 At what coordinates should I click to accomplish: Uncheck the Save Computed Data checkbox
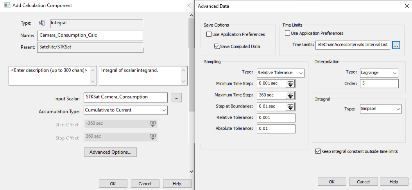[x=217, y=47]
